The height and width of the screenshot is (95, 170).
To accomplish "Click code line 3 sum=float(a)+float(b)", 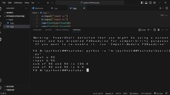I will (x=56, y=23).
